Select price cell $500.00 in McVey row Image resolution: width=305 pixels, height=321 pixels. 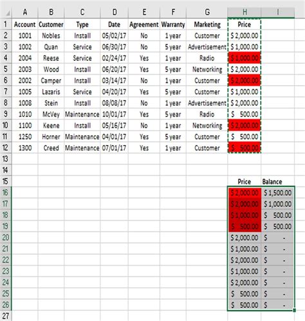pos(245,114)
